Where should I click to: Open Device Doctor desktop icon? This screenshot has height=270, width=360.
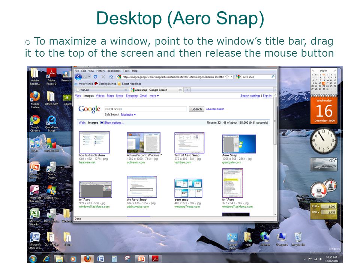pyautogui.click(x=51, y=170)
